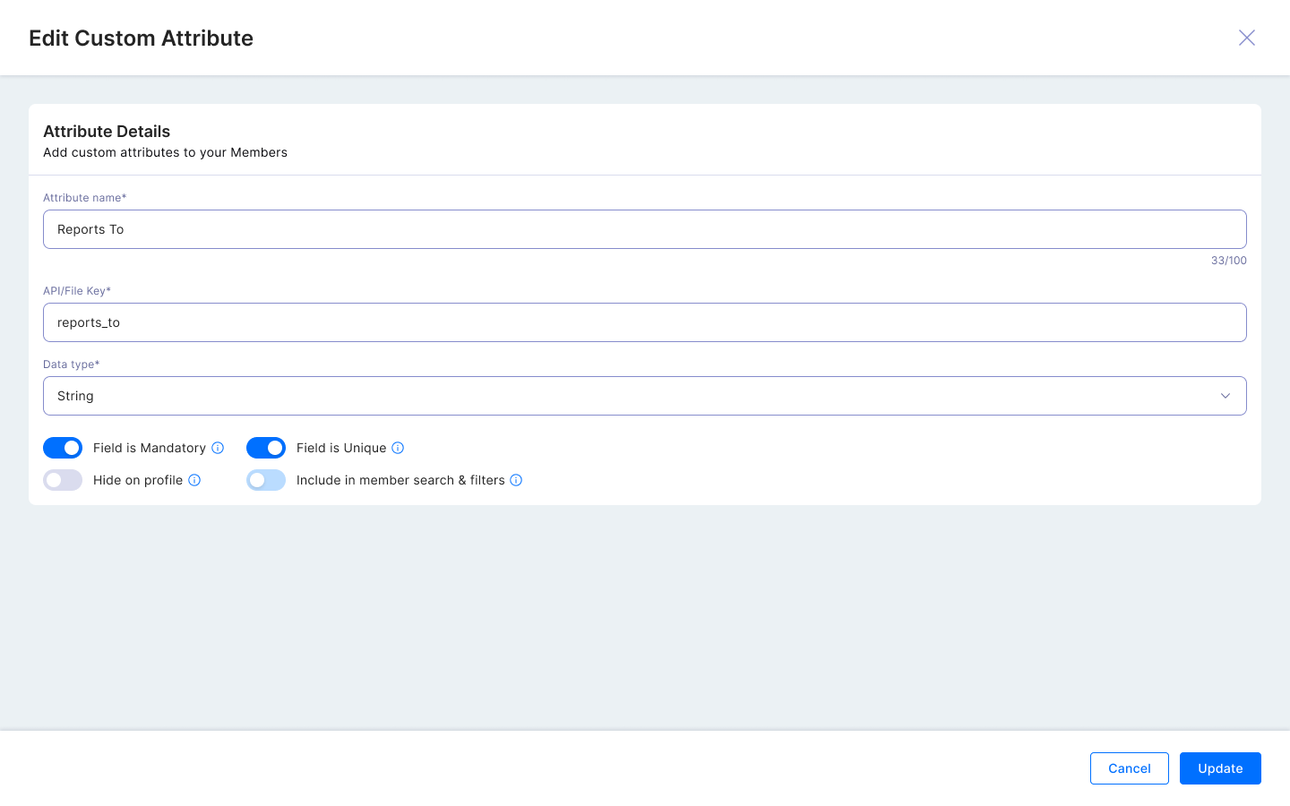Enable Include in member search & filters
This screenshot has width=1290, height=806.
click(x=266, y=480)
